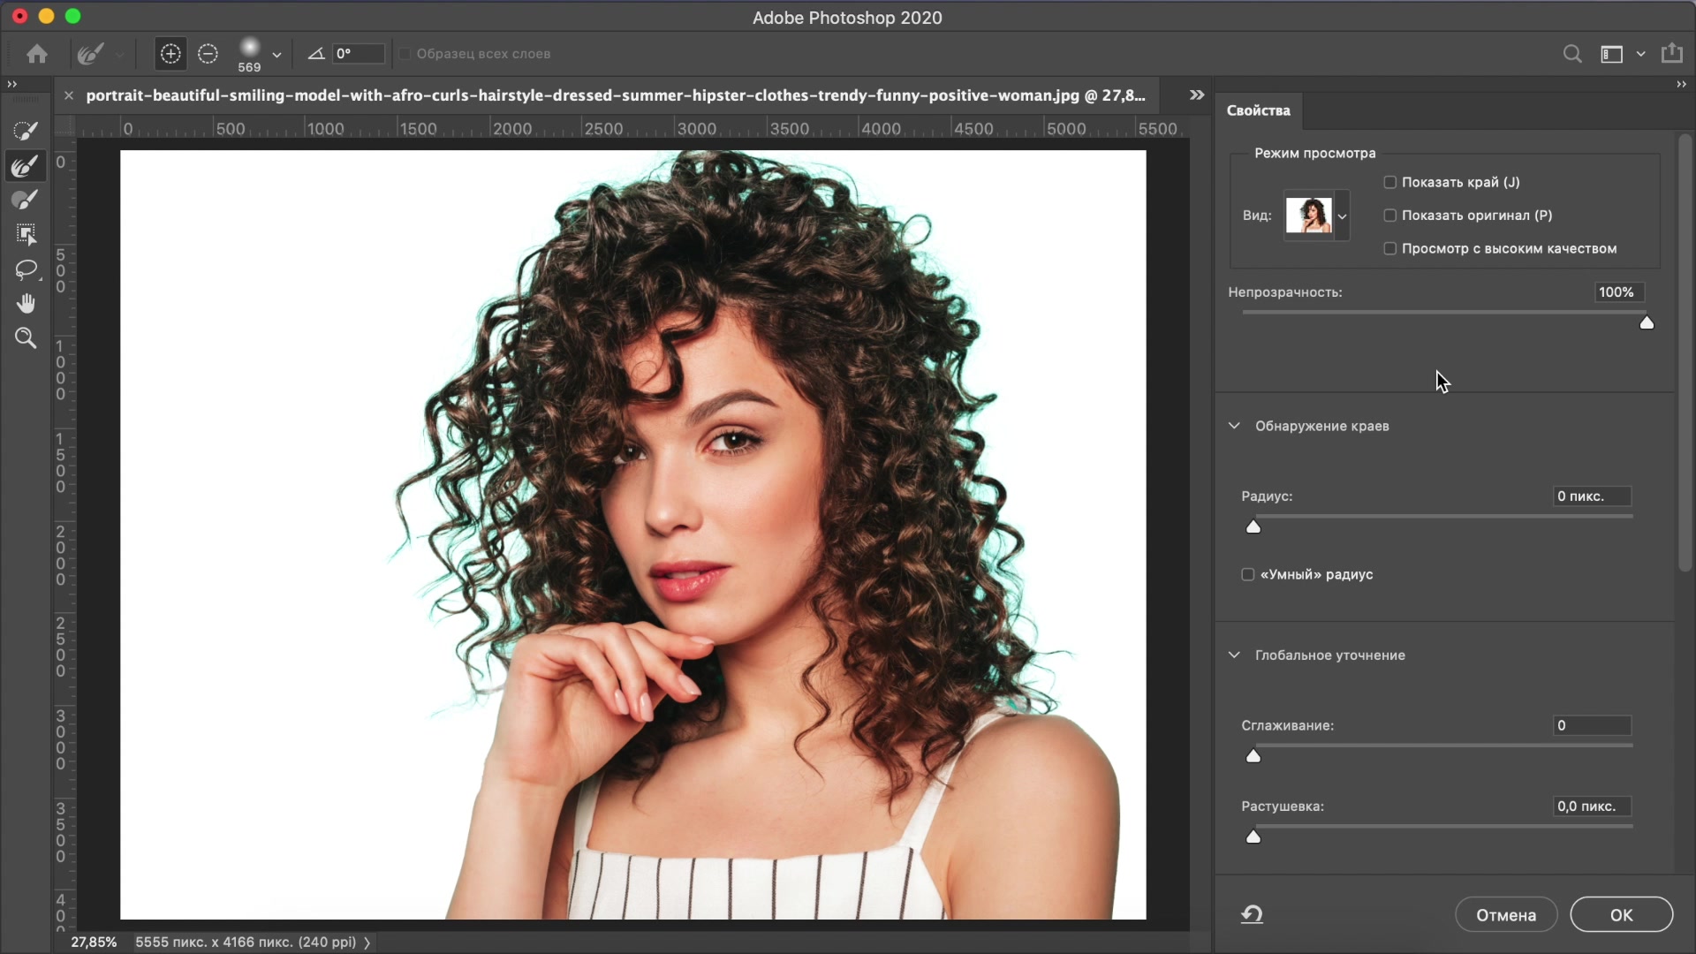Select the Refine Edge Brush tool

[26, 166]
